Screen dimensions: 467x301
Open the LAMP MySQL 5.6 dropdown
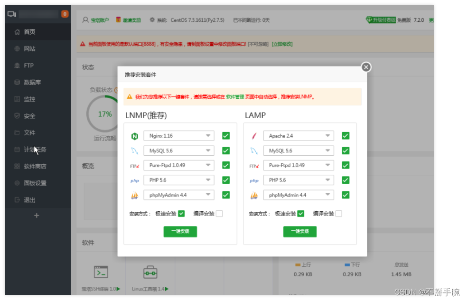coord(299,151)
